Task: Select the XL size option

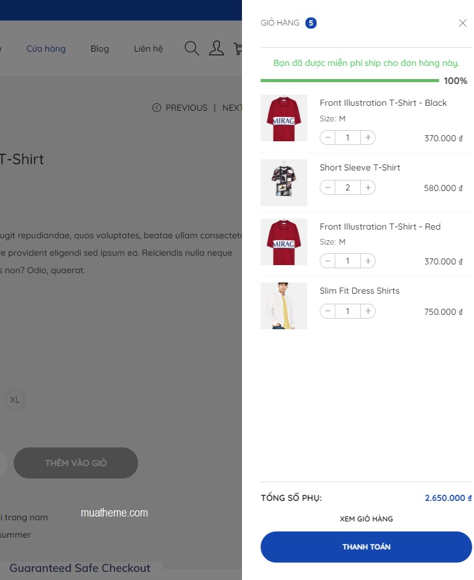Action: coord(15,400)
